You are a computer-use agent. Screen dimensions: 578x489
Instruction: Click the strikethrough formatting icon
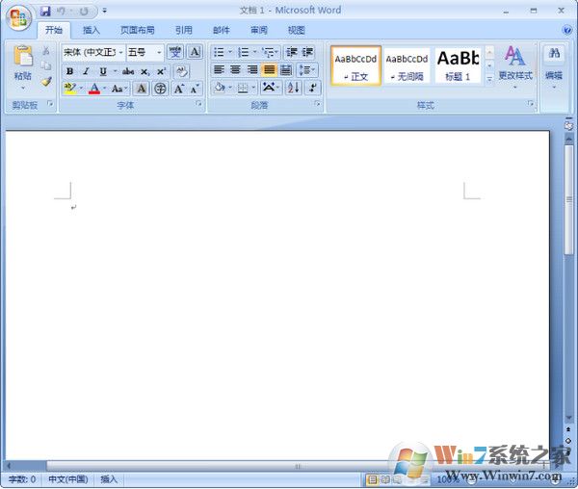pos(127,71)
